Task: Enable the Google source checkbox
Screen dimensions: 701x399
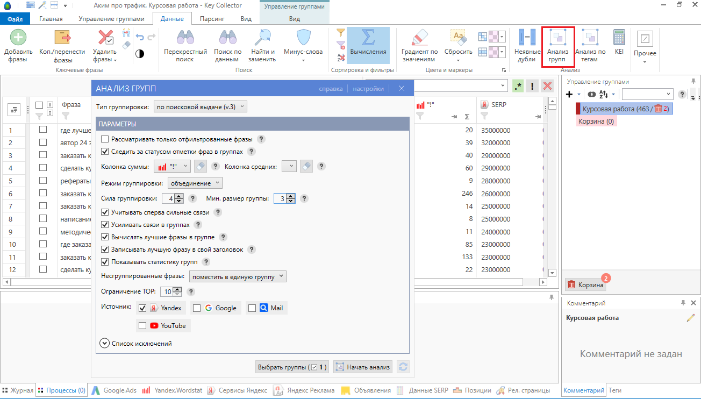Action: (197, 308)
